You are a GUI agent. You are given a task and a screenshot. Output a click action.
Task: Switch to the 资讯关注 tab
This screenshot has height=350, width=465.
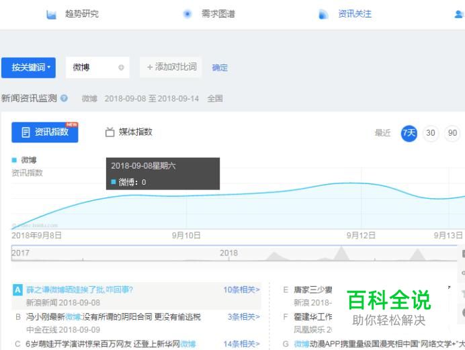point(355,13)
